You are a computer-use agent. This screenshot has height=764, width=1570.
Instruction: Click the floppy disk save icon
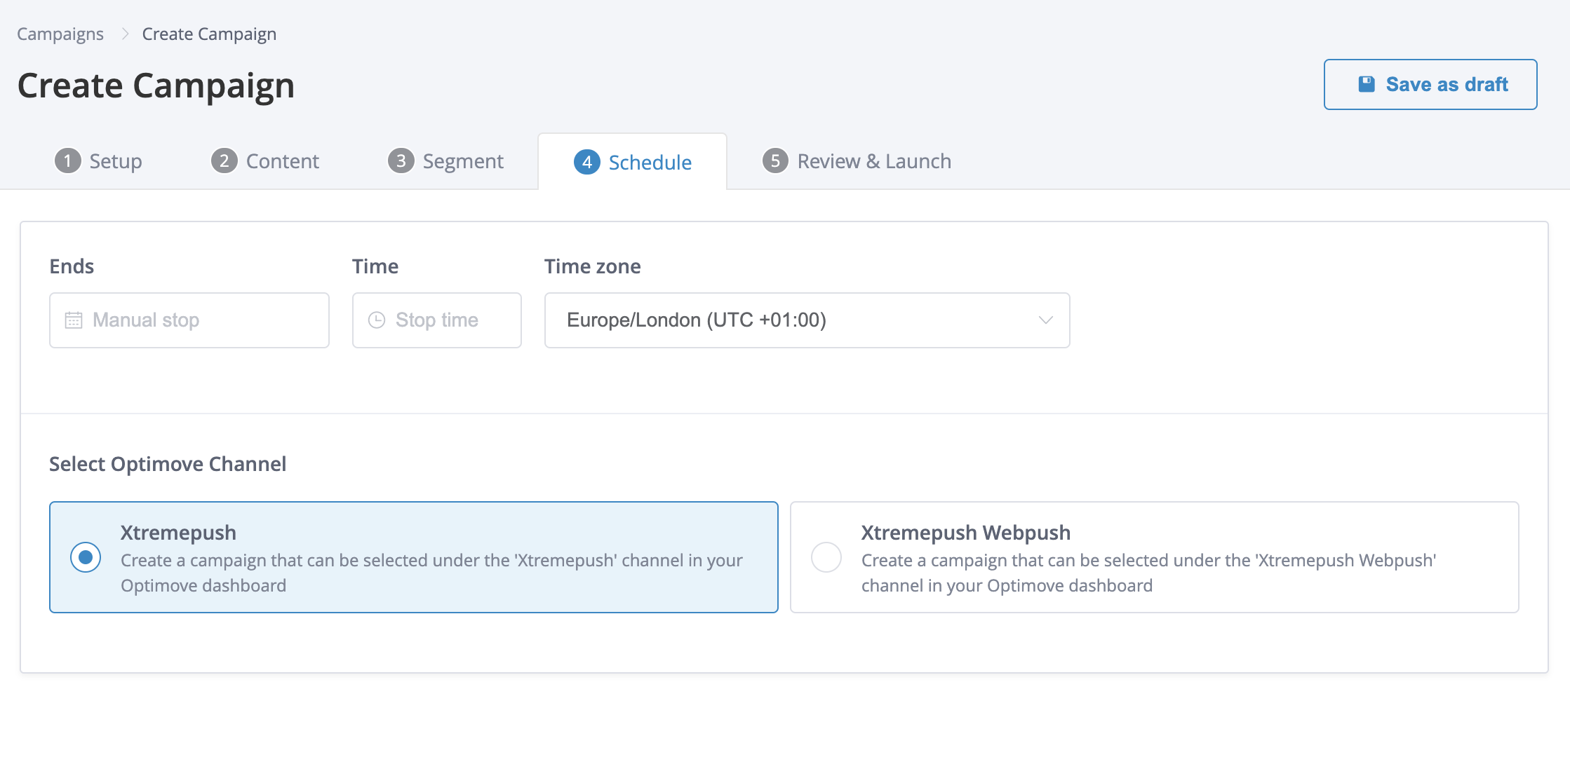click(x=1367, y=84)
